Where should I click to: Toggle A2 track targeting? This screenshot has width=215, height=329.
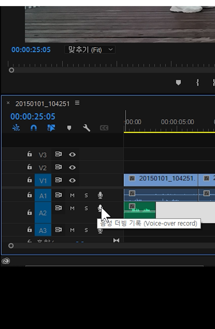click(x=43, y=213)
